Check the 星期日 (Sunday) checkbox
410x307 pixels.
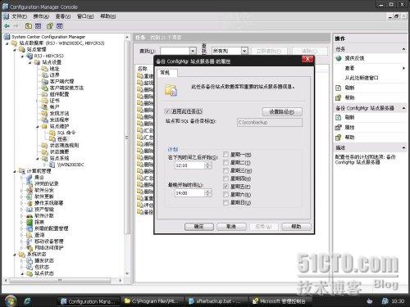point(225,203)
